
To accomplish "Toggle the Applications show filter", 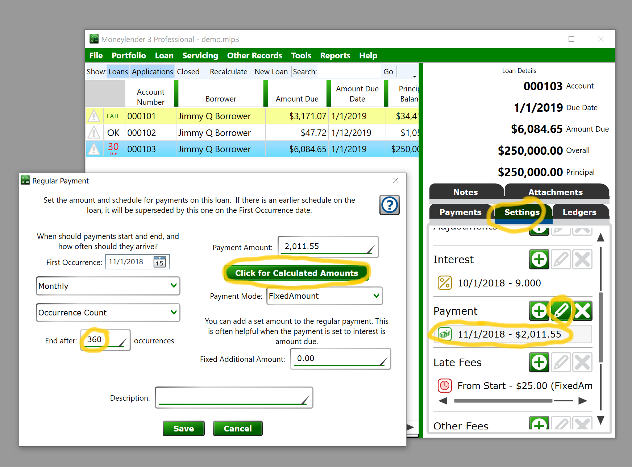I will 152,72.
